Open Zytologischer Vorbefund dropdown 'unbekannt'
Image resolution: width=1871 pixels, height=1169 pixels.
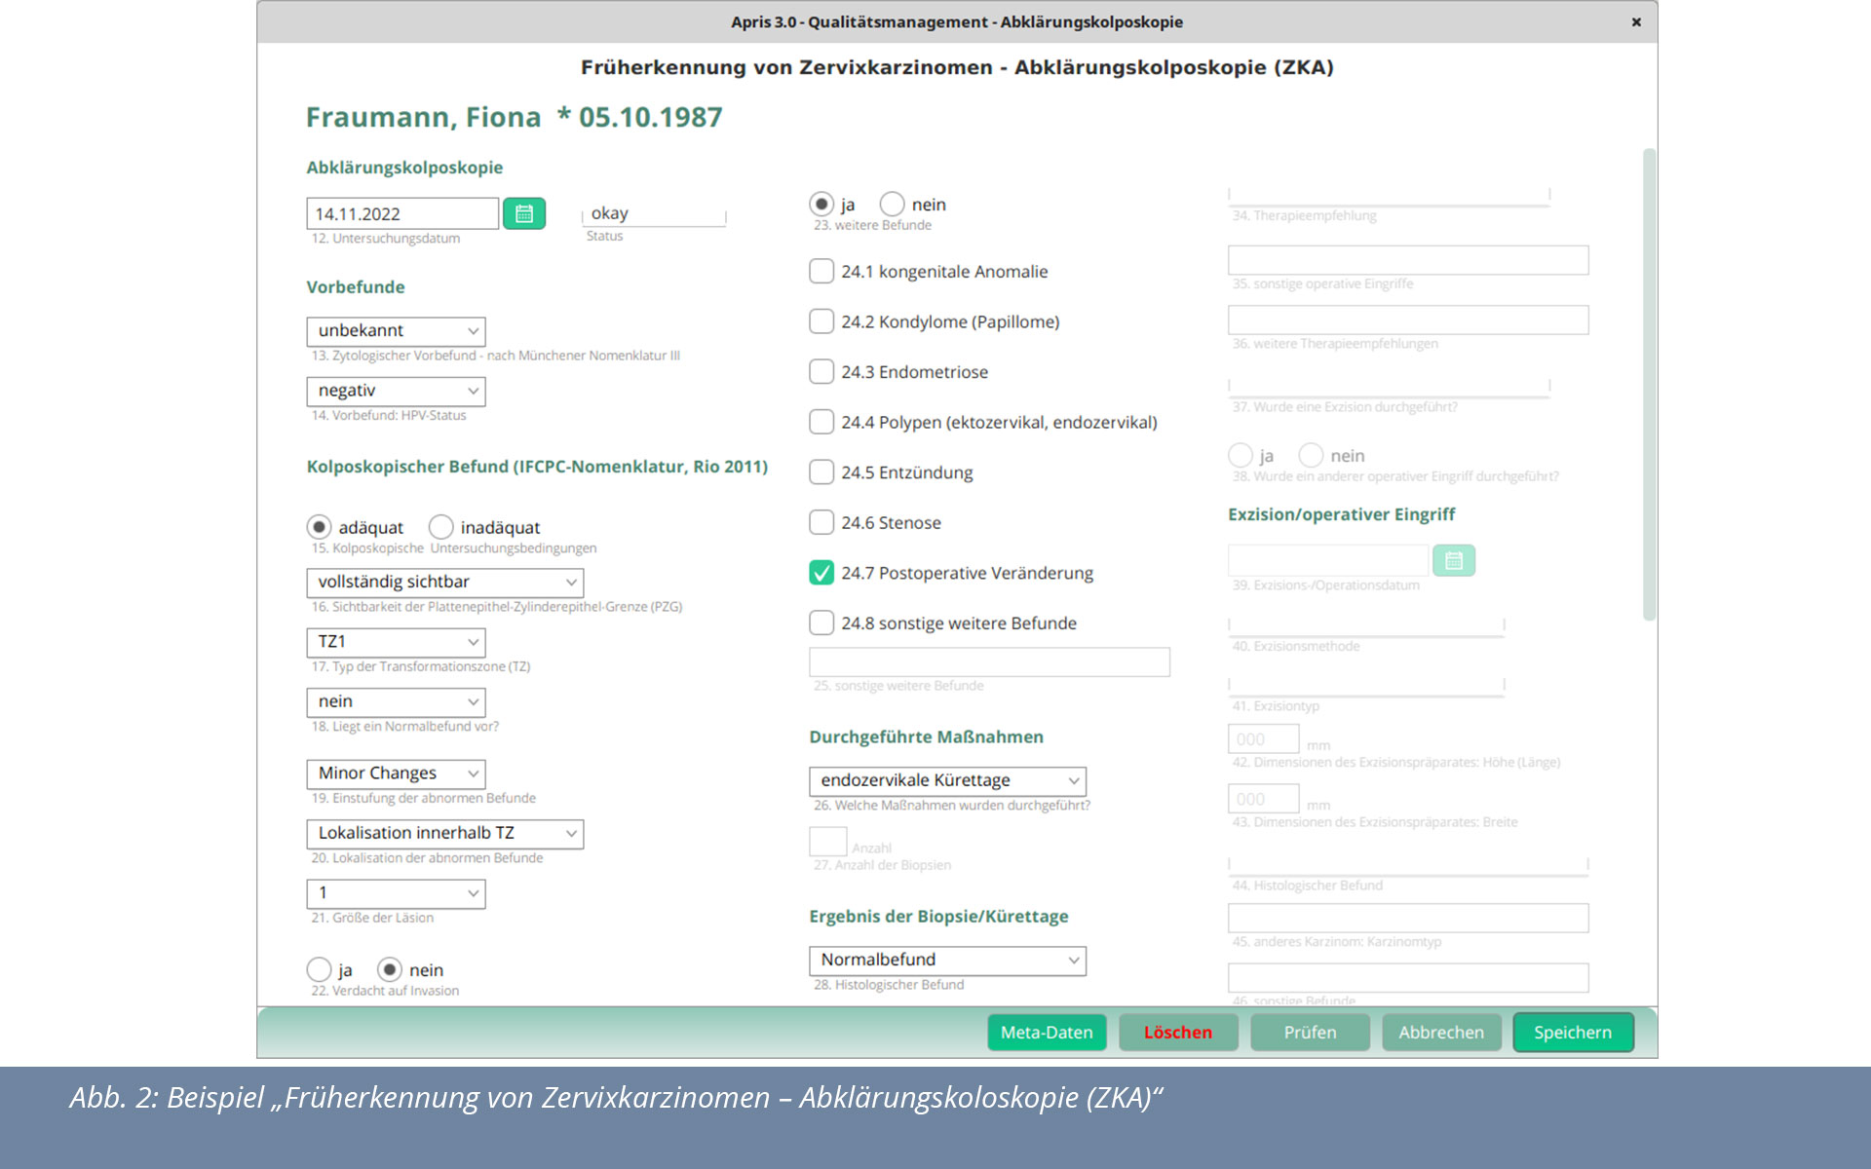pos(396,331)
